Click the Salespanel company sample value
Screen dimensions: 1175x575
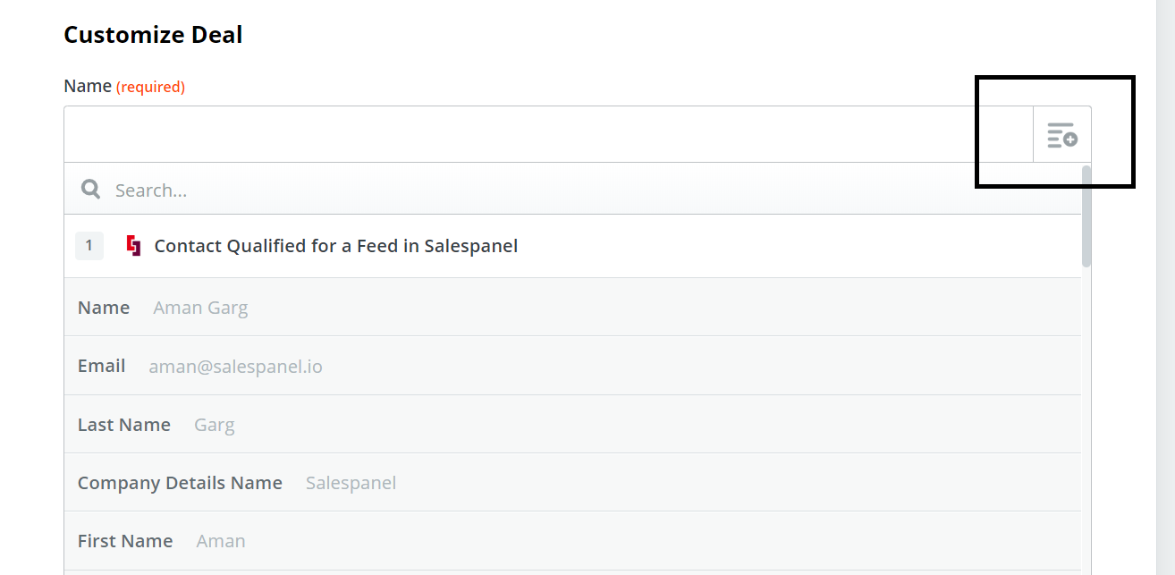coord(351,483)
